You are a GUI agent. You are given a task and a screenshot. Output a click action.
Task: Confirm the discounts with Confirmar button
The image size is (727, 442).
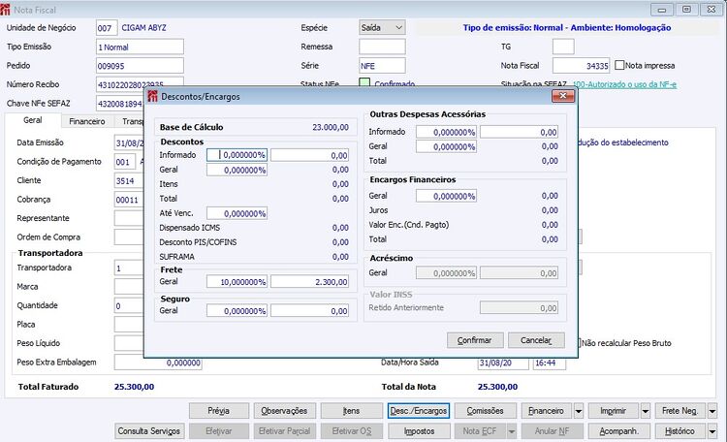pyautogui.click(x=474, y=340)
